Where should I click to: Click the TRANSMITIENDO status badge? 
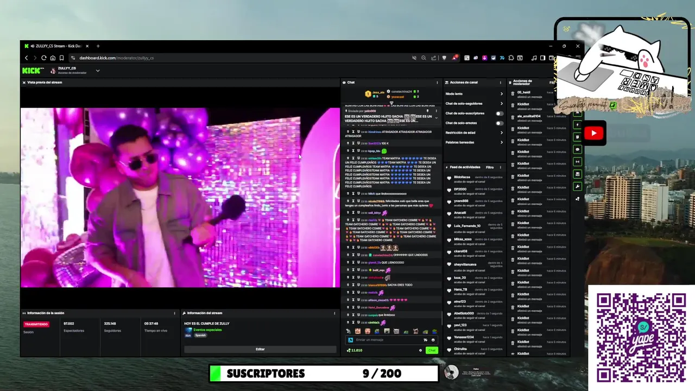click(36, 324)
